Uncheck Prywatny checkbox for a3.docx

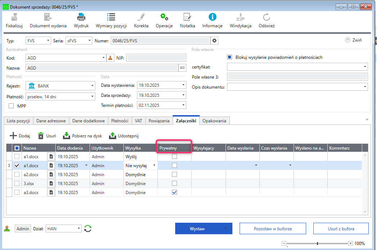[x=174, y=192]
